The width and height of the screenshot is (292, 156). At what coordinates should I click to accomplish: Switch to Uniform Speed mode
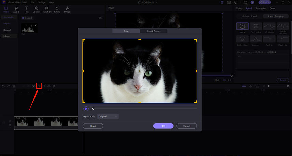click(x=249, y=16)
